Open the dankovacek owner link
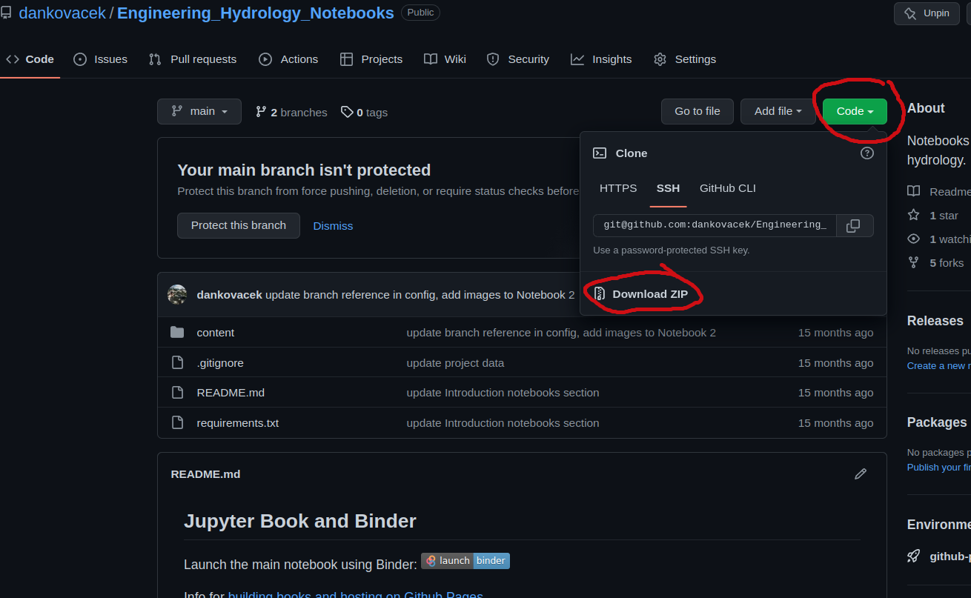The image size is (971, 598). [x=63, y=13]
